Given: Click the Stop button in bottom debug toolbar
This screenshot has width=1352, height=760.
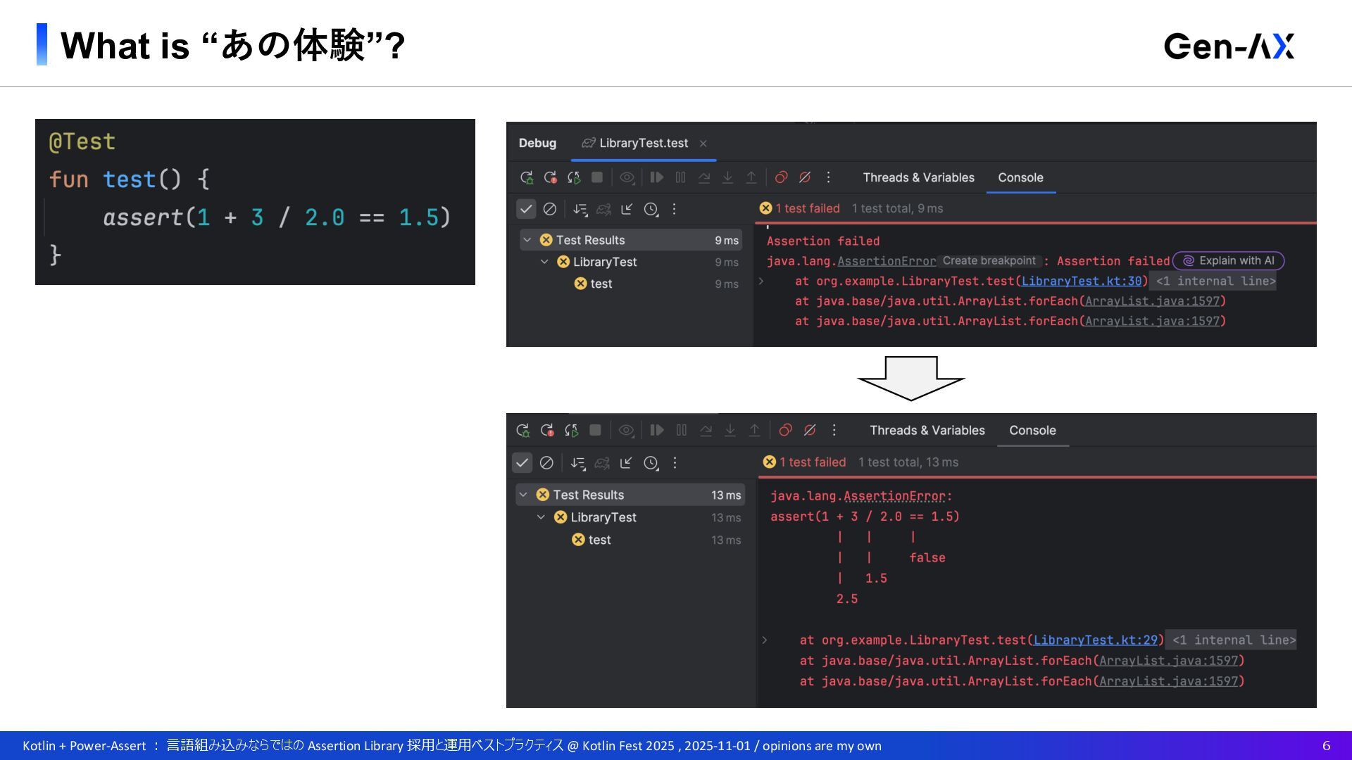Looking at the screenshot, I should (x=595, y=430).
